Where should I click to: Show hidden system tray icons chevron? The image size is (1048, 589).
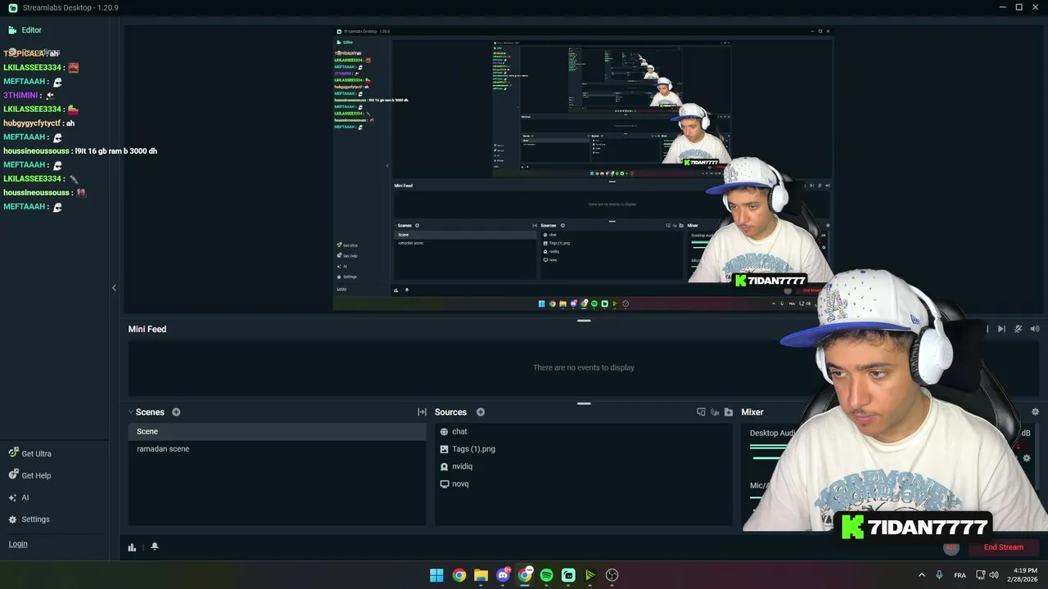pos(921,575)
